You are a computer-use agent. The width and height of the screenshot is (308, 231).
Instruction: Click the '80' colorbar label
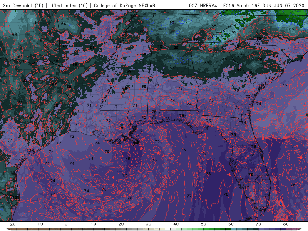pos(286,224)
